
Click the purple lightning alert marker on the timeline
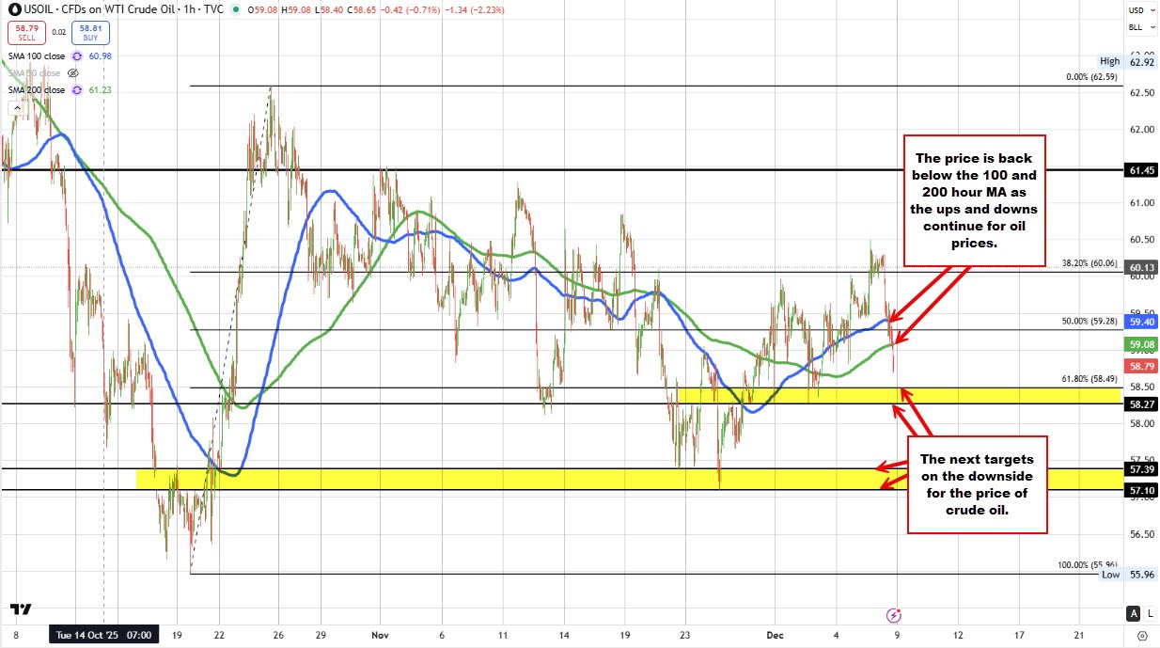[893, 616]
